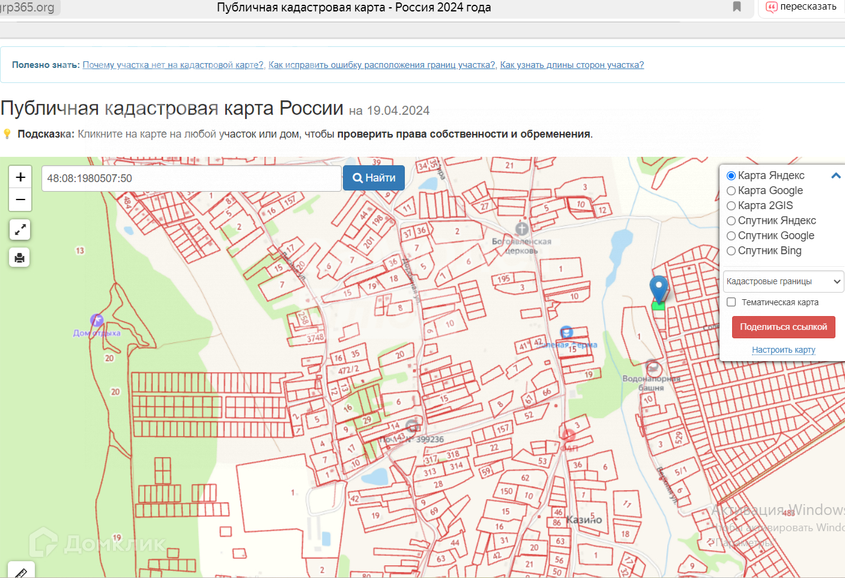This screenshot has width=845, height=578.
Task: Click the water tower map icon
Action: tap(653, 368)
